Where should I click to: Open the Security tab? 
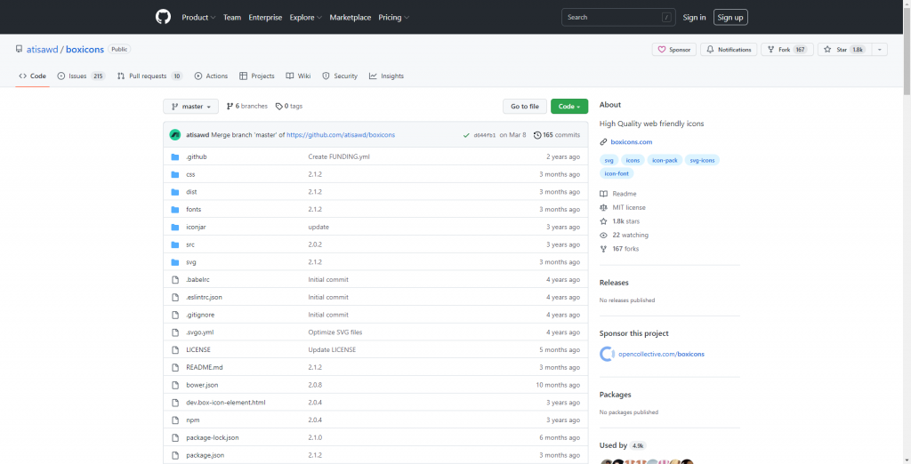point(340,76)
